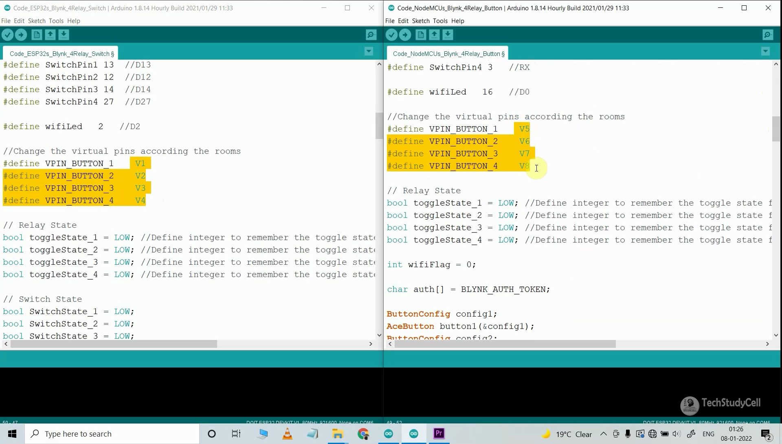Open the speaker volume icon in the tray
Viewport: 782px width, 444px height.
pyautogui.click(x=676, y=434)
